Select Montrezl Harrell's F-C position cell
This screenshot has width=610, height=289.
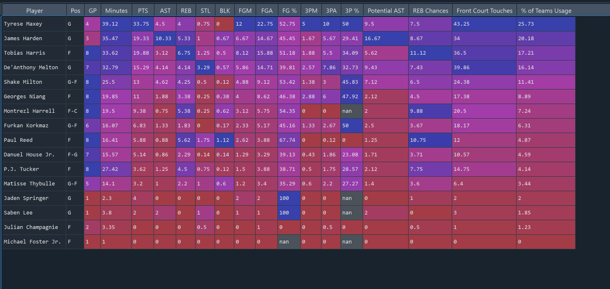coord(75,111)
